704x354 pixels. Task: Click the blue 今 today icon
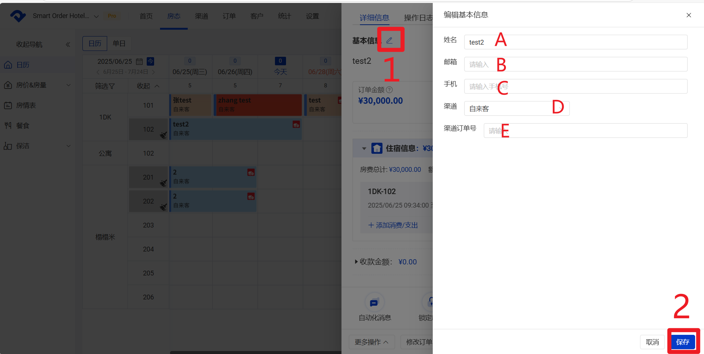[150, 61]
